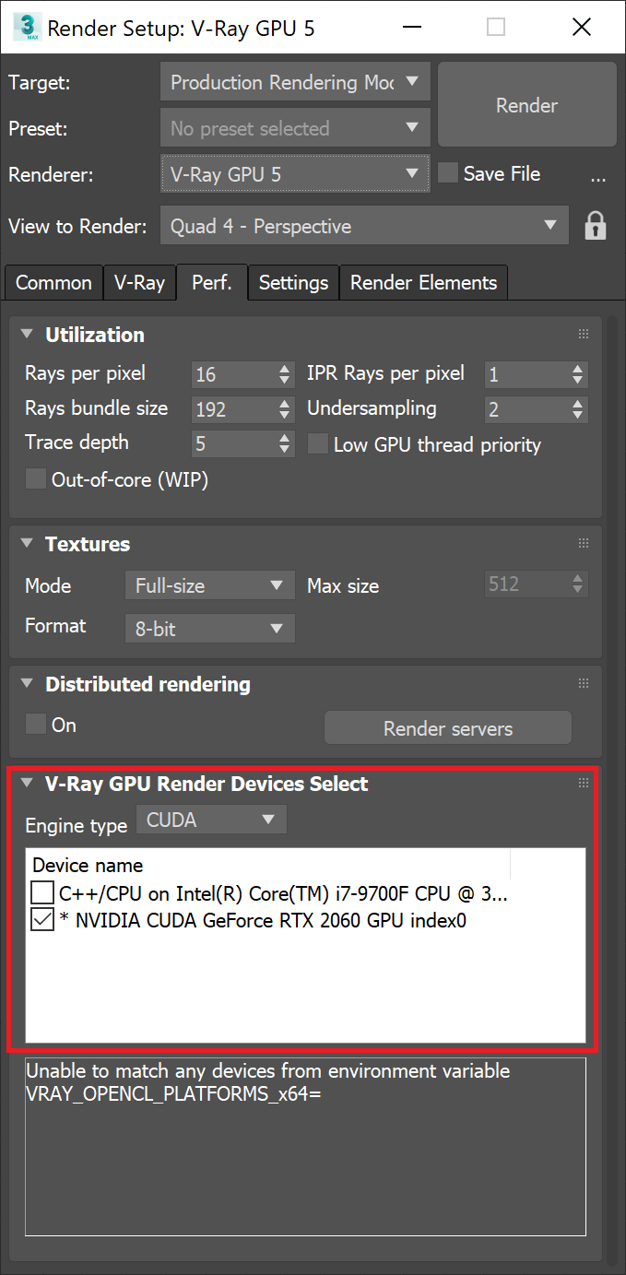Open the Format dropdown showing 8-bit
The width and height of the screenshot is (626, 1275).
(209, 628)
